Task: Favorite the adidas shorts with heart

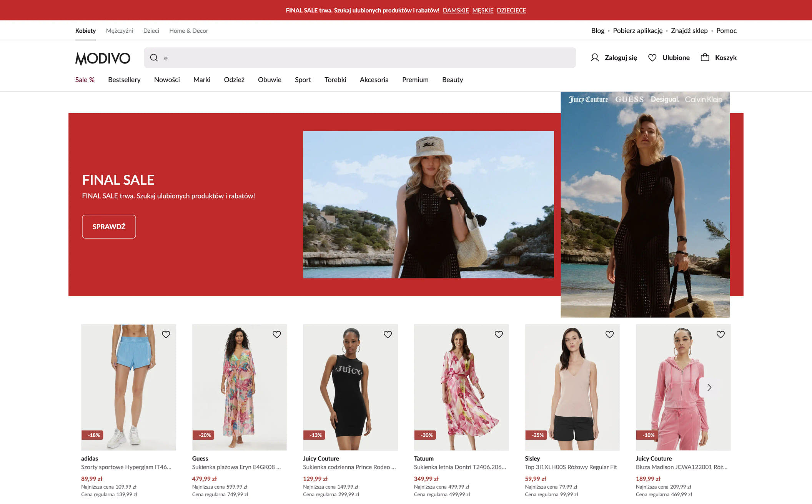Action: click(166, 334)
